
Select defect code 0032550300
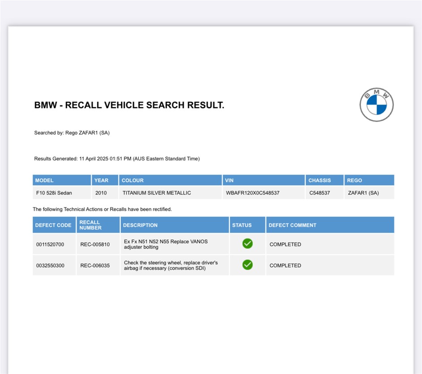[x=50, y=266]
